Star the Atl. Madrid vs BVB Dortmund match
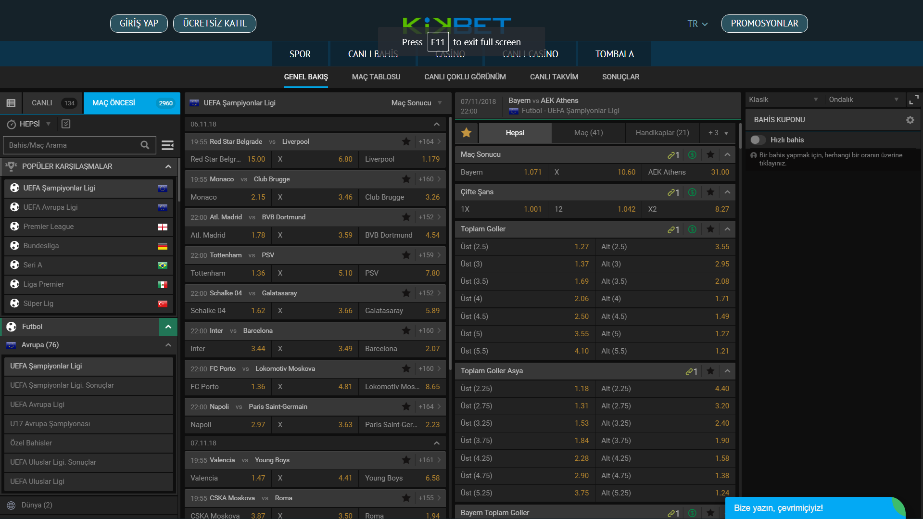This screenshot has width=923, height=519. pyautogui.click(x=406, y=217)
